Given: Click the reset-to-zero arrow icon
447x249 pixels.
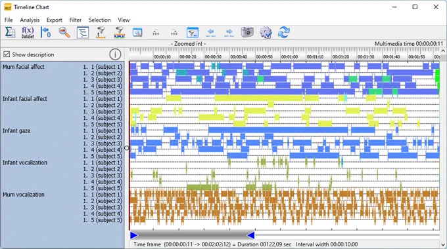Looking at the screenshot, I should [45, 32].
